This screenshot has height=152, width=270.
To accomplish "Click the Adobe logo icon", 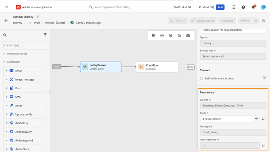I will [18, 7].
